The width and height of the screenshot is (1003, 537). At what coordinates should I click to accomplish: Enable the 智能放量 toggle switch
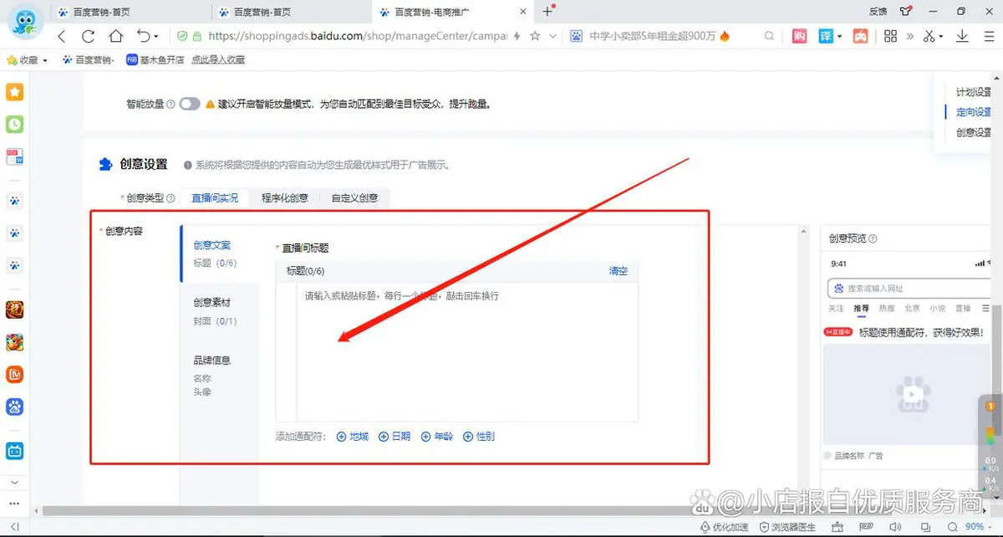190,105
